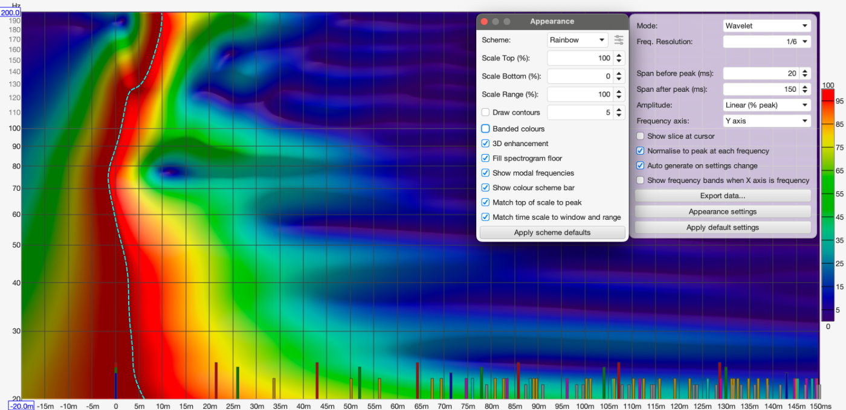Disable 3D enhancement
This screenshot has width=846, height=410.
click(486, 144)
